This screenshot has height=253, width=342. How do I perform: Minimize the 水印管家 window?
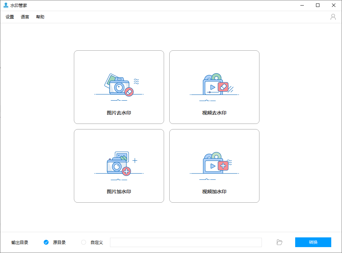(x=302, y=5)
